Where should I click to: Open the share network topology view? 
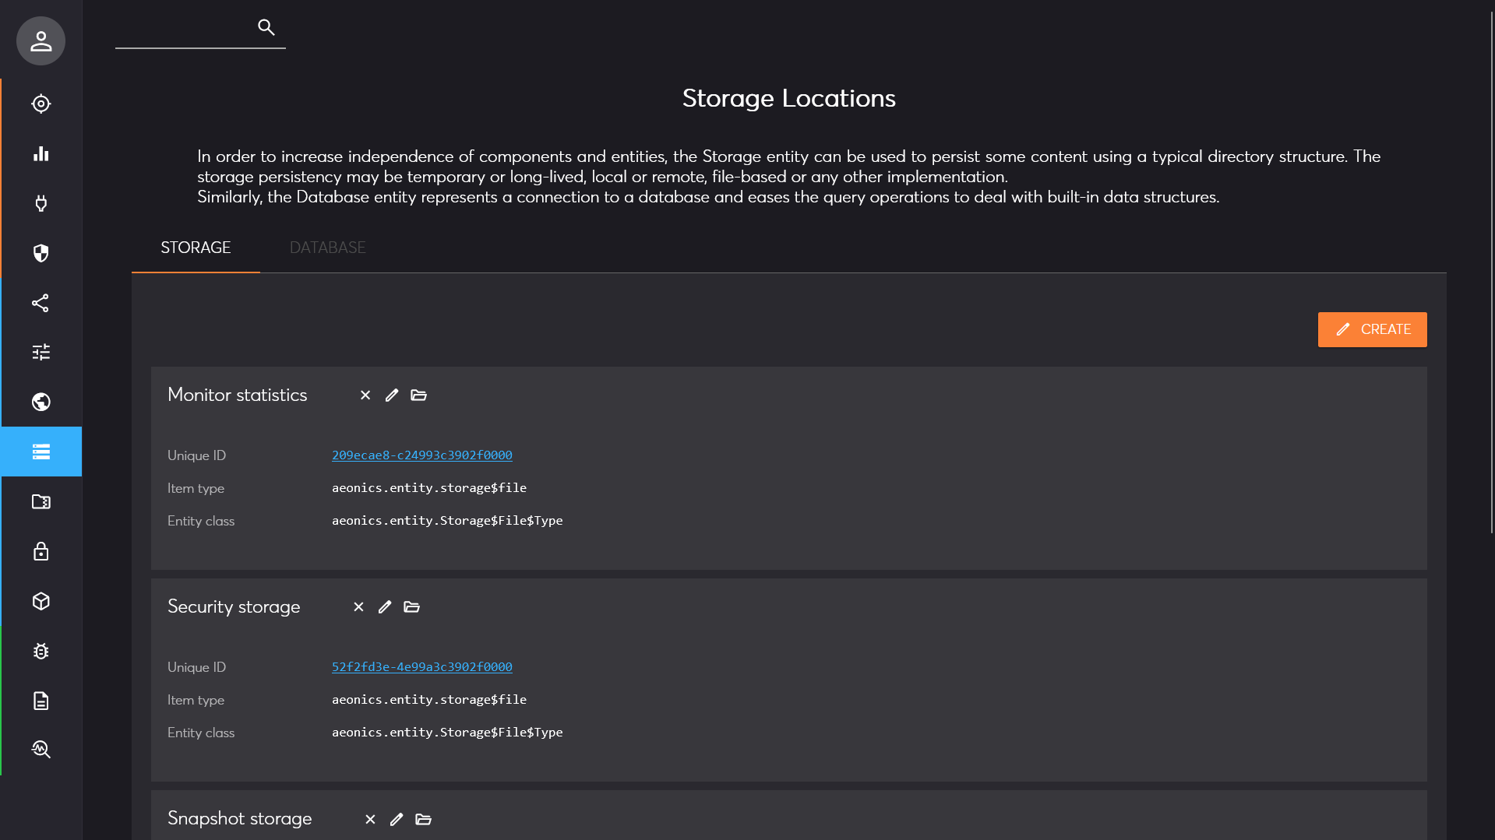coord(41,303)
